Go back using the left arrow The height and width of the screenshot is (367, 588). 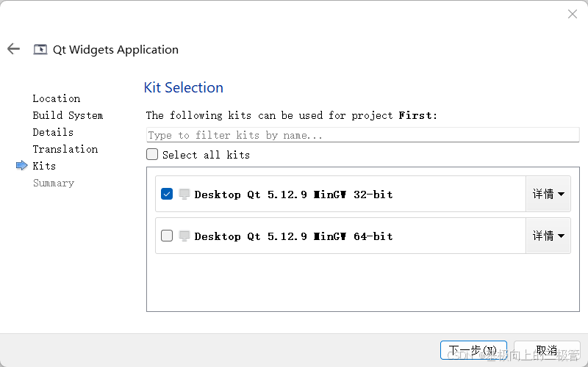13,48
